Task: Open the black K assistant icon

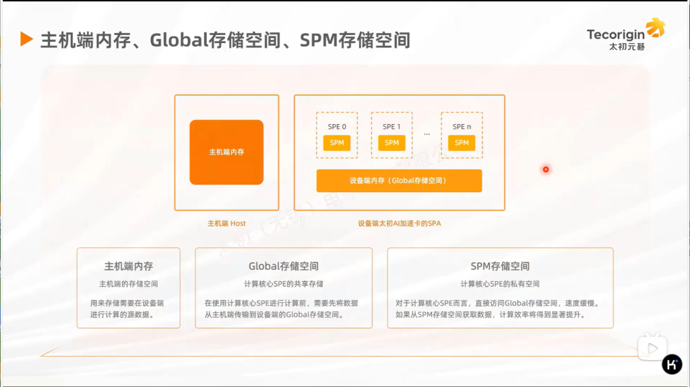Action: pos(672,365)
